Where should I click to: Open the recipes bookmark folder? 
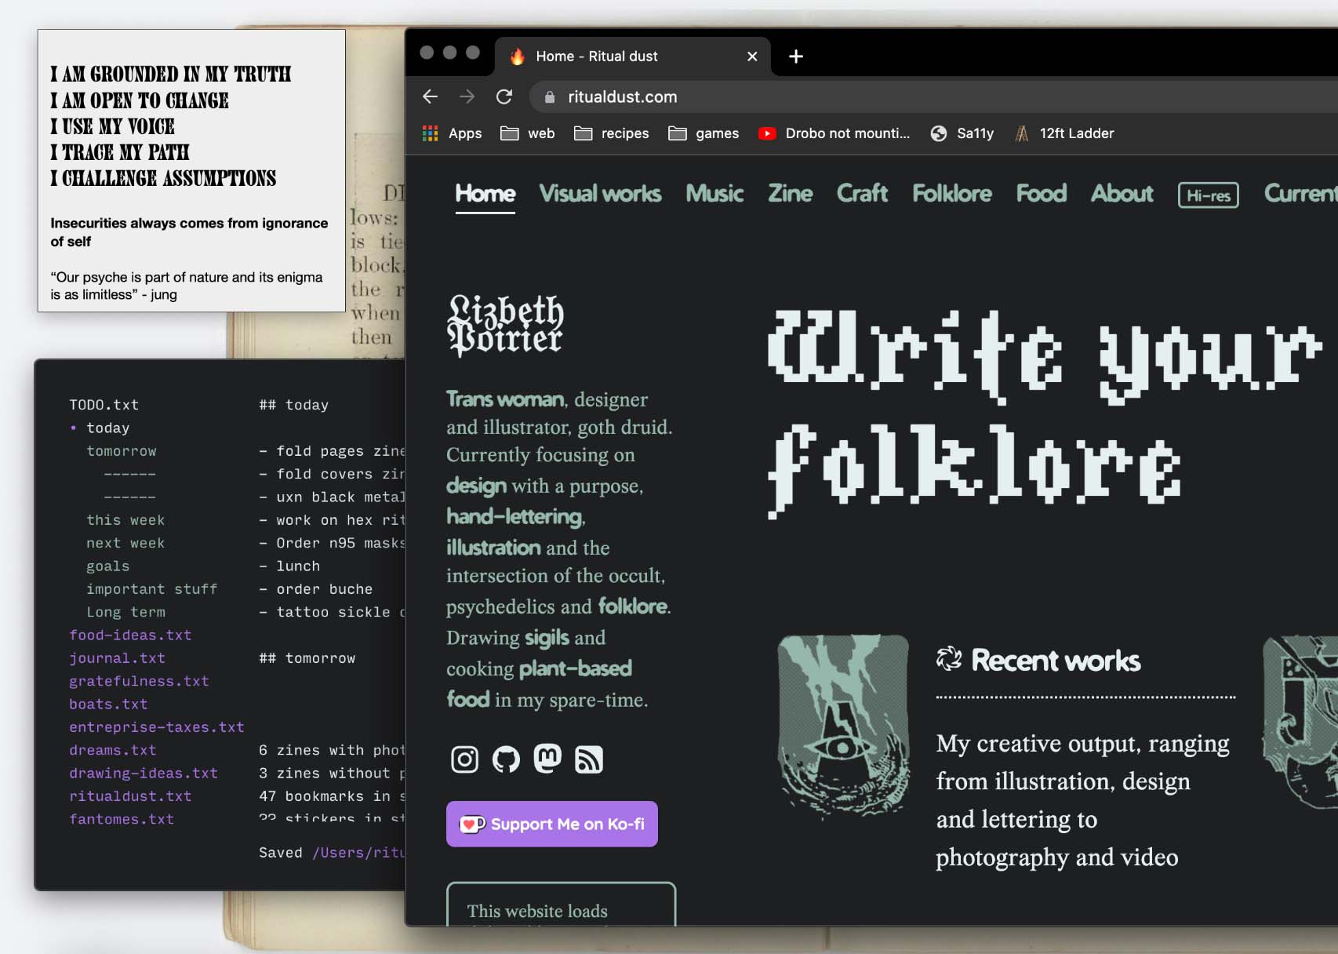pos(612,133)
